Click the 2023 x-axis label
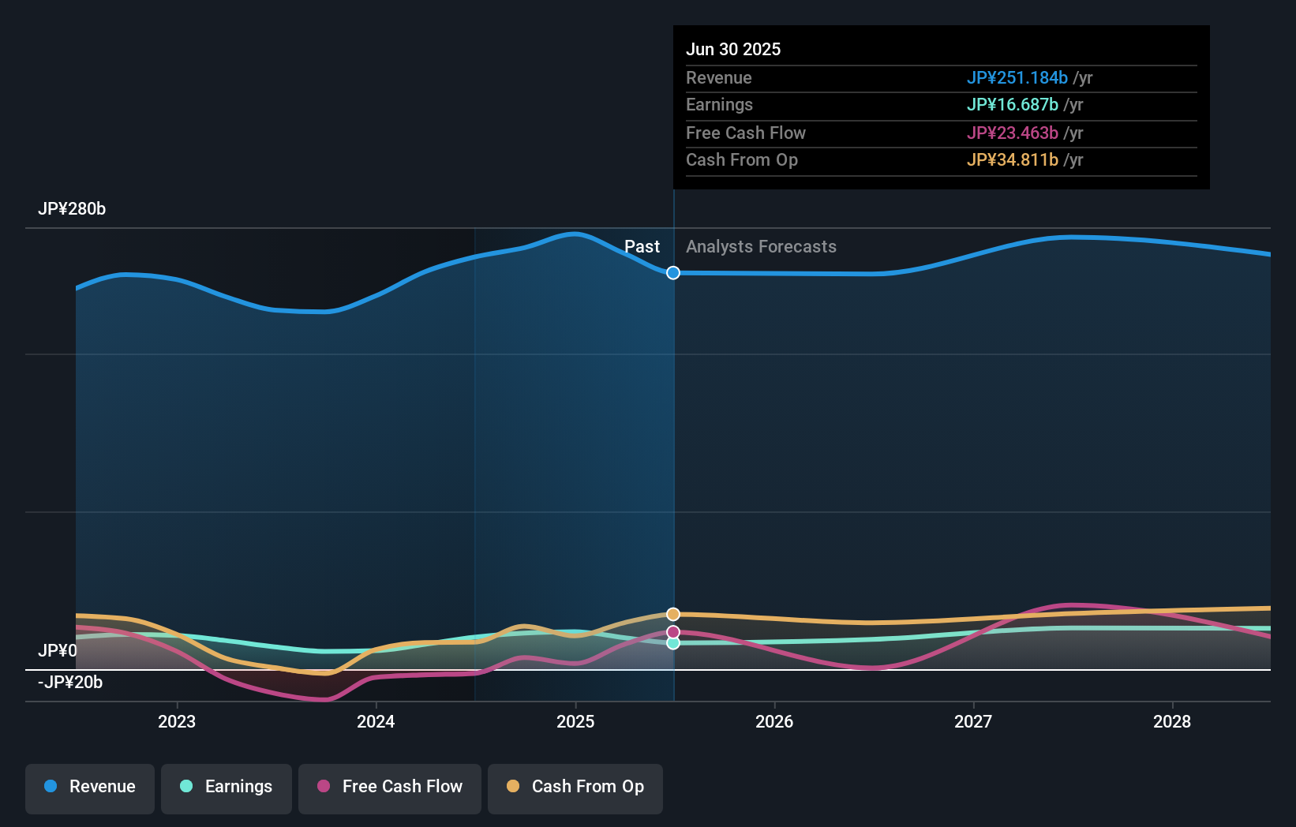The image size is (1296, 827). point(177,721)
